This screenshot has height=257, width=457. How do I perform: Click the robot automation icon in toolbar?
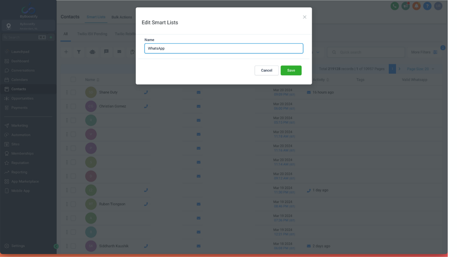92,52
